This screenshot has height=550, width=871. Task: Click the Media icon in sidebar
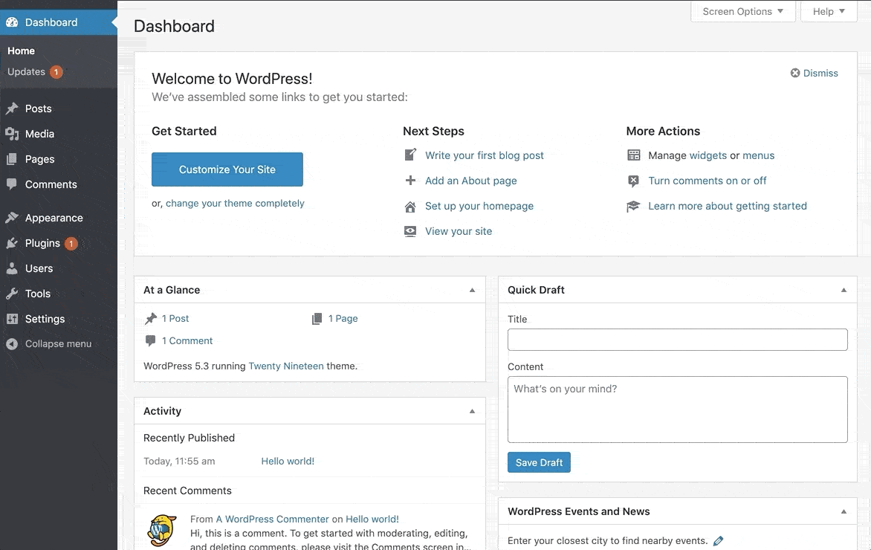click(12, 134)
